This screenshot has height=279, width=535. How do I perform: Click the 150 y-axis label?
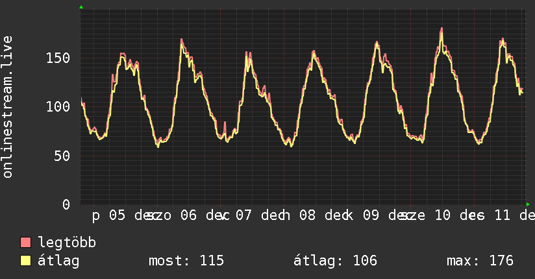[x=58, y=58]
